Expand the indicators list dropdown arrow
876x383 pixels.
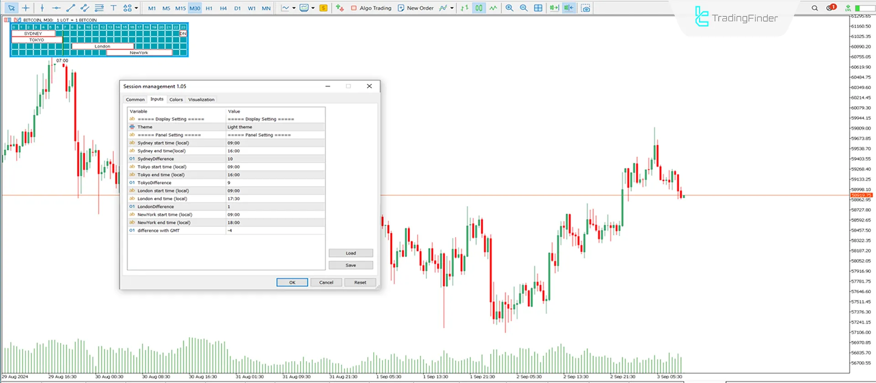point(452,8)
